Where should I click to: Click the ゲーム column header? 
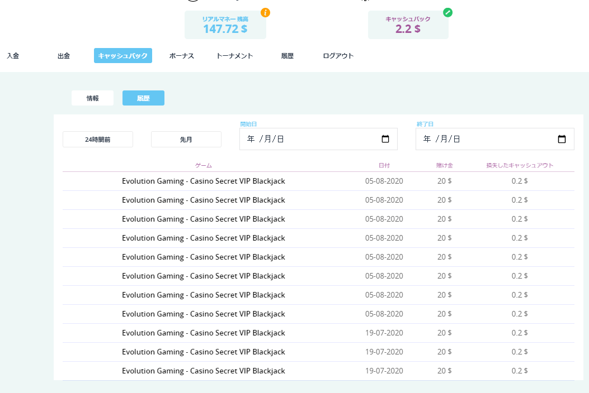[x=204, y=166]
